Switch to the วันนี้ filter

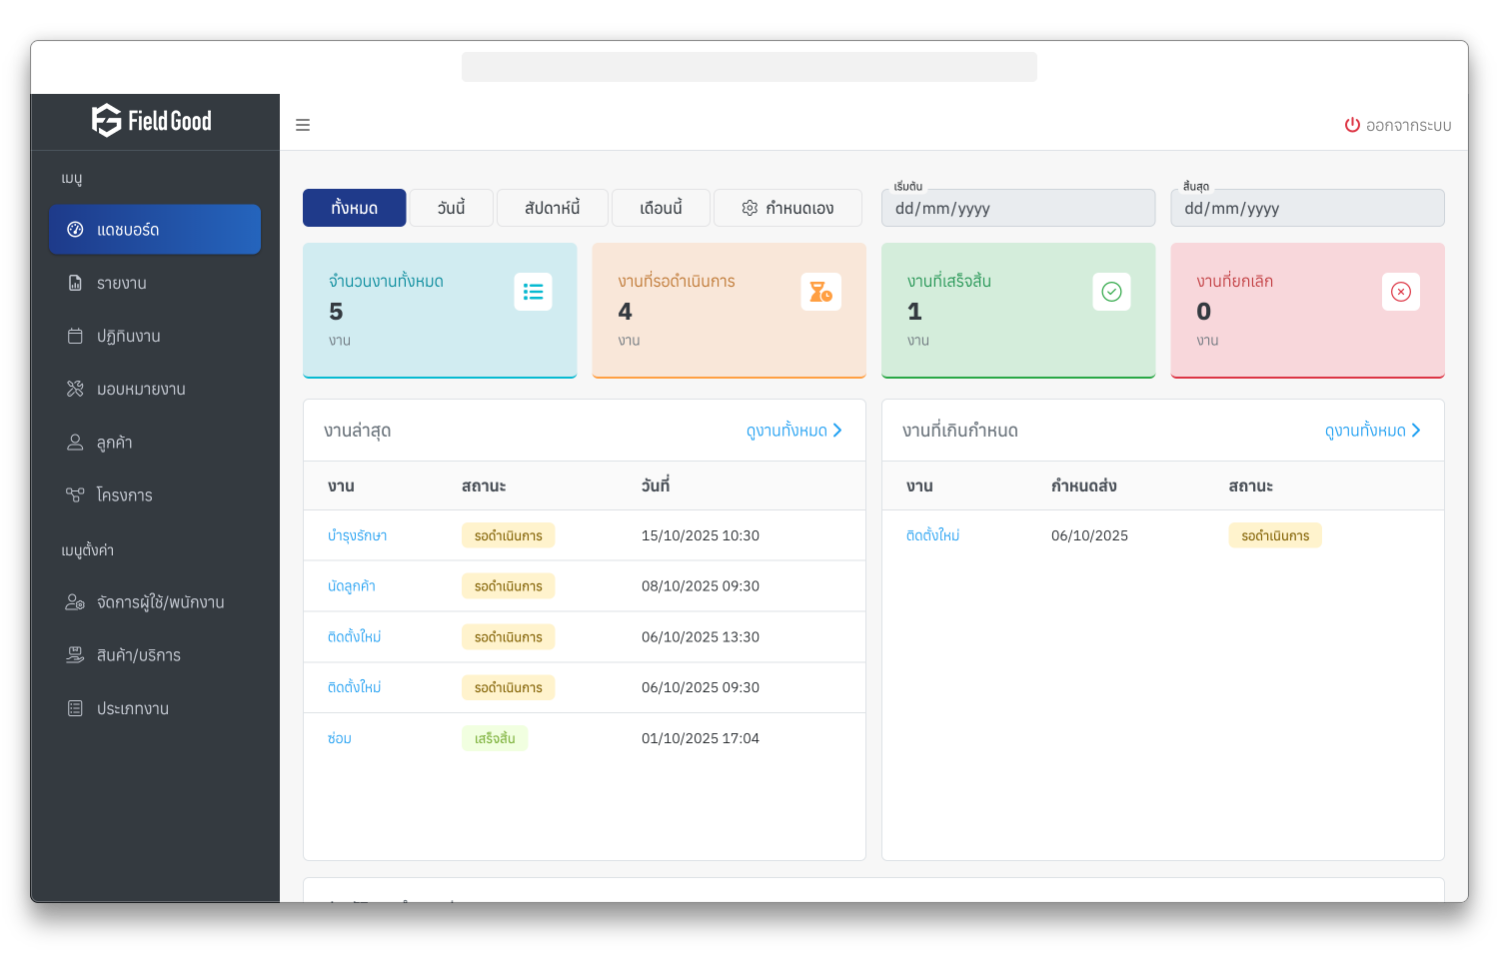(x=451, y=208)
